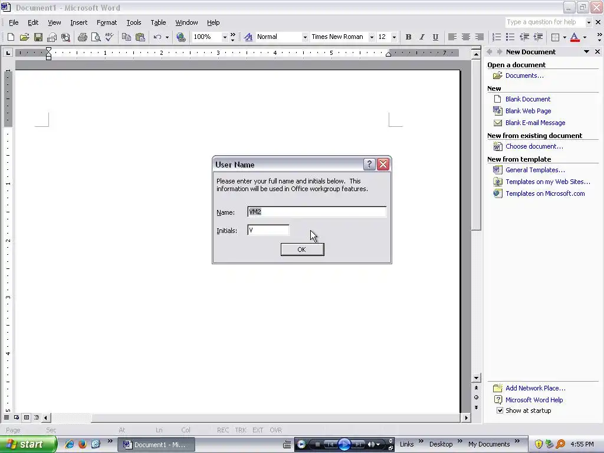The width and height of the screenshot is (604, 453).
Task: Click the Outside Border icon
Action: (x=555, y=37)
